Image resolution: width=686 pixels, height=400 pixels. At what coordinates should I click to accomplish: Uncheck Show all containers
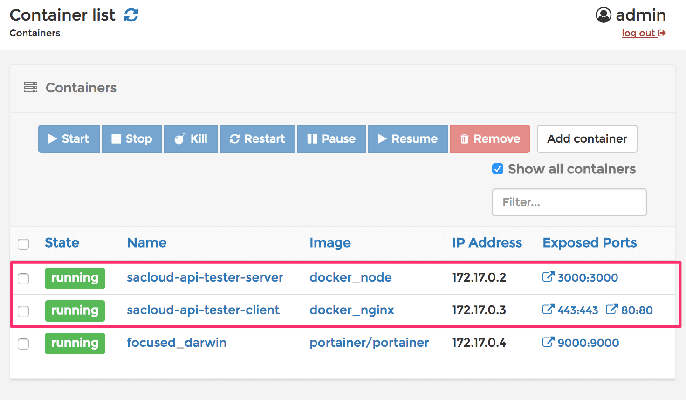click(x=498, y=169)
